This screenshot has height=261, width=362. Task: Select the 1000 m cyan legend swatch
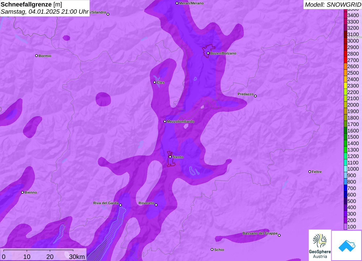pyautogui.click(x=345, y=169)
